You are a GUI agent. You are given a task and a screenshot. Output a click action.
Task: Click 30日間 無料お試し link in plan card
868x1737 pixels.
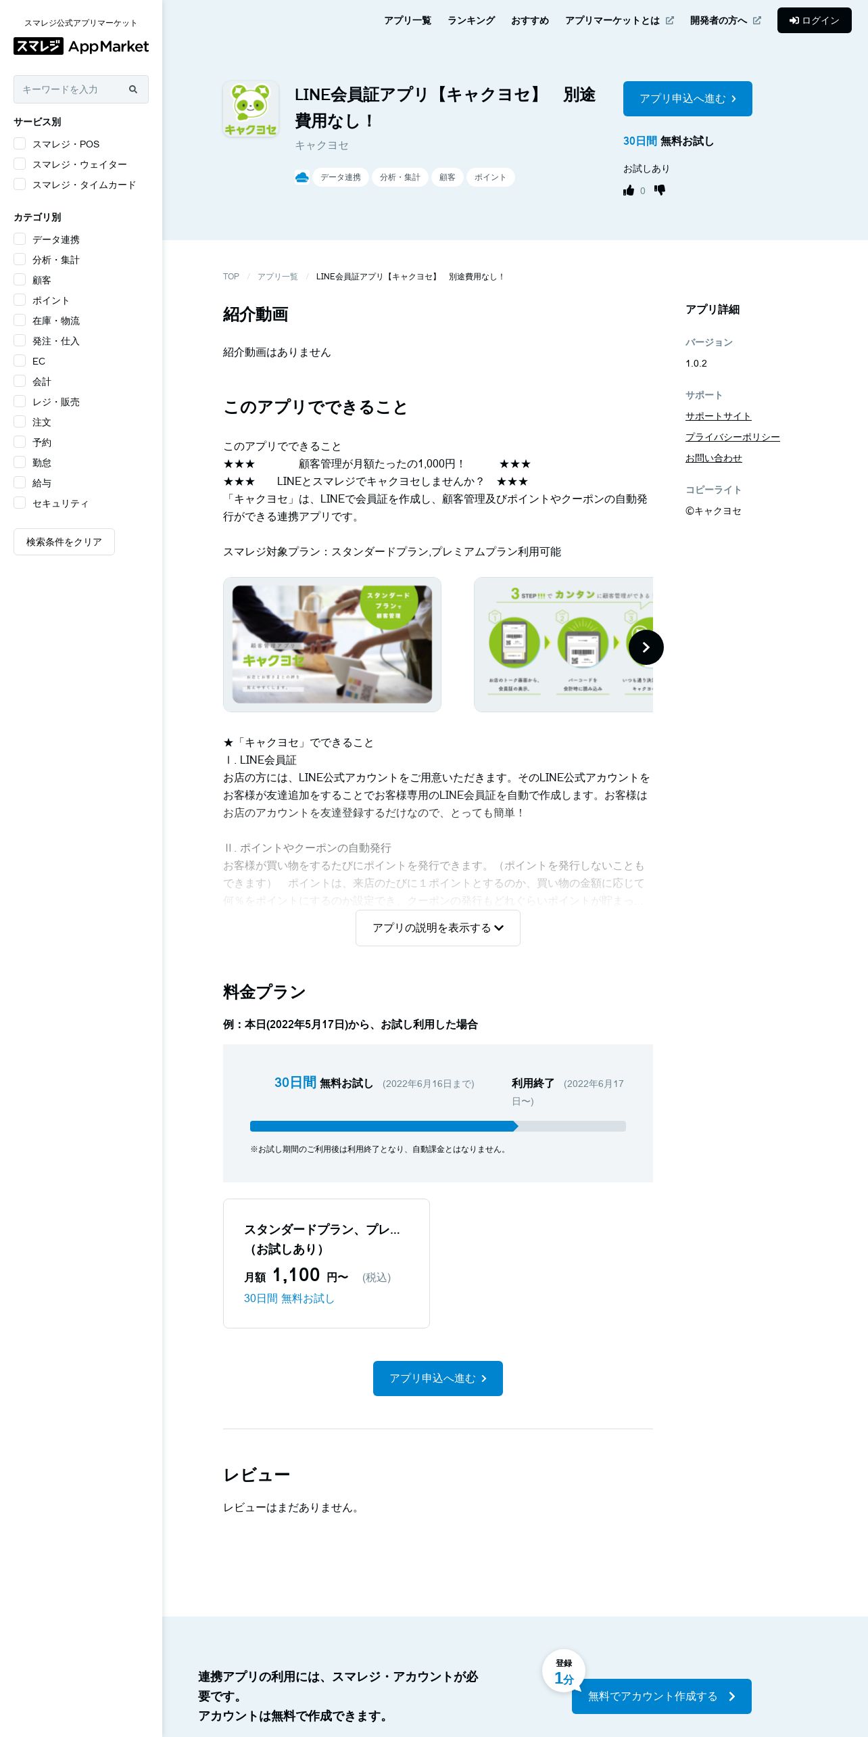(x=289, y=1299)
